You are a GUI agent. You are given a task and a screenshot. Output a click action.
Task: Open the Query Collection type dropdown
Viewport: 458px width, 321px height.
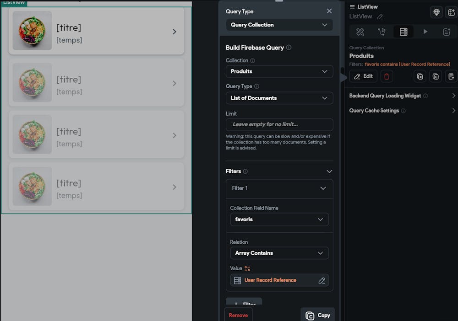click(x=279, y=25)
